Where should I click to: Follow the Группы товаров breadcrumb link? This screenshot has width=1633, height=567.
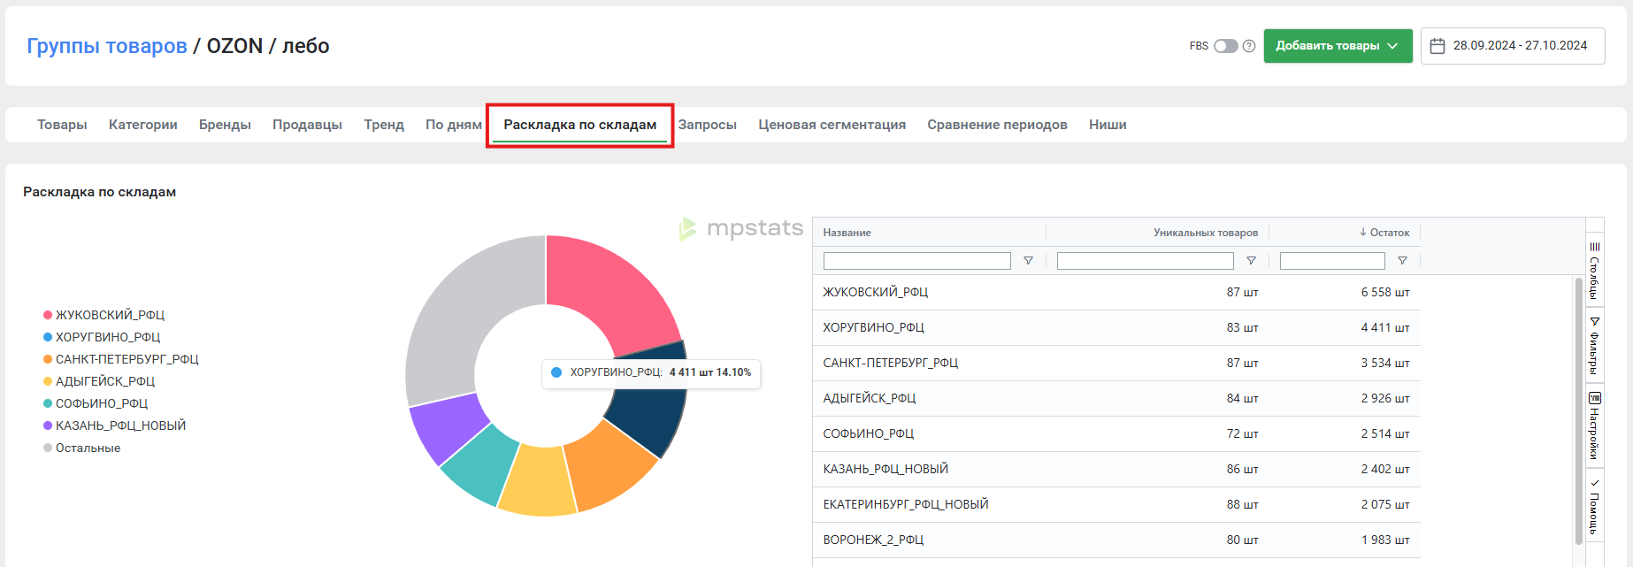[x=107, y=46]
